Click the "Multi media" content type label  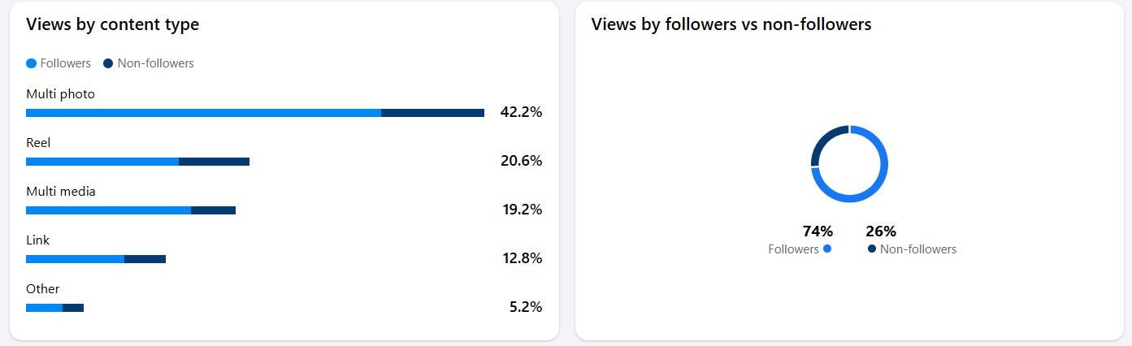(x=61, y=192)
